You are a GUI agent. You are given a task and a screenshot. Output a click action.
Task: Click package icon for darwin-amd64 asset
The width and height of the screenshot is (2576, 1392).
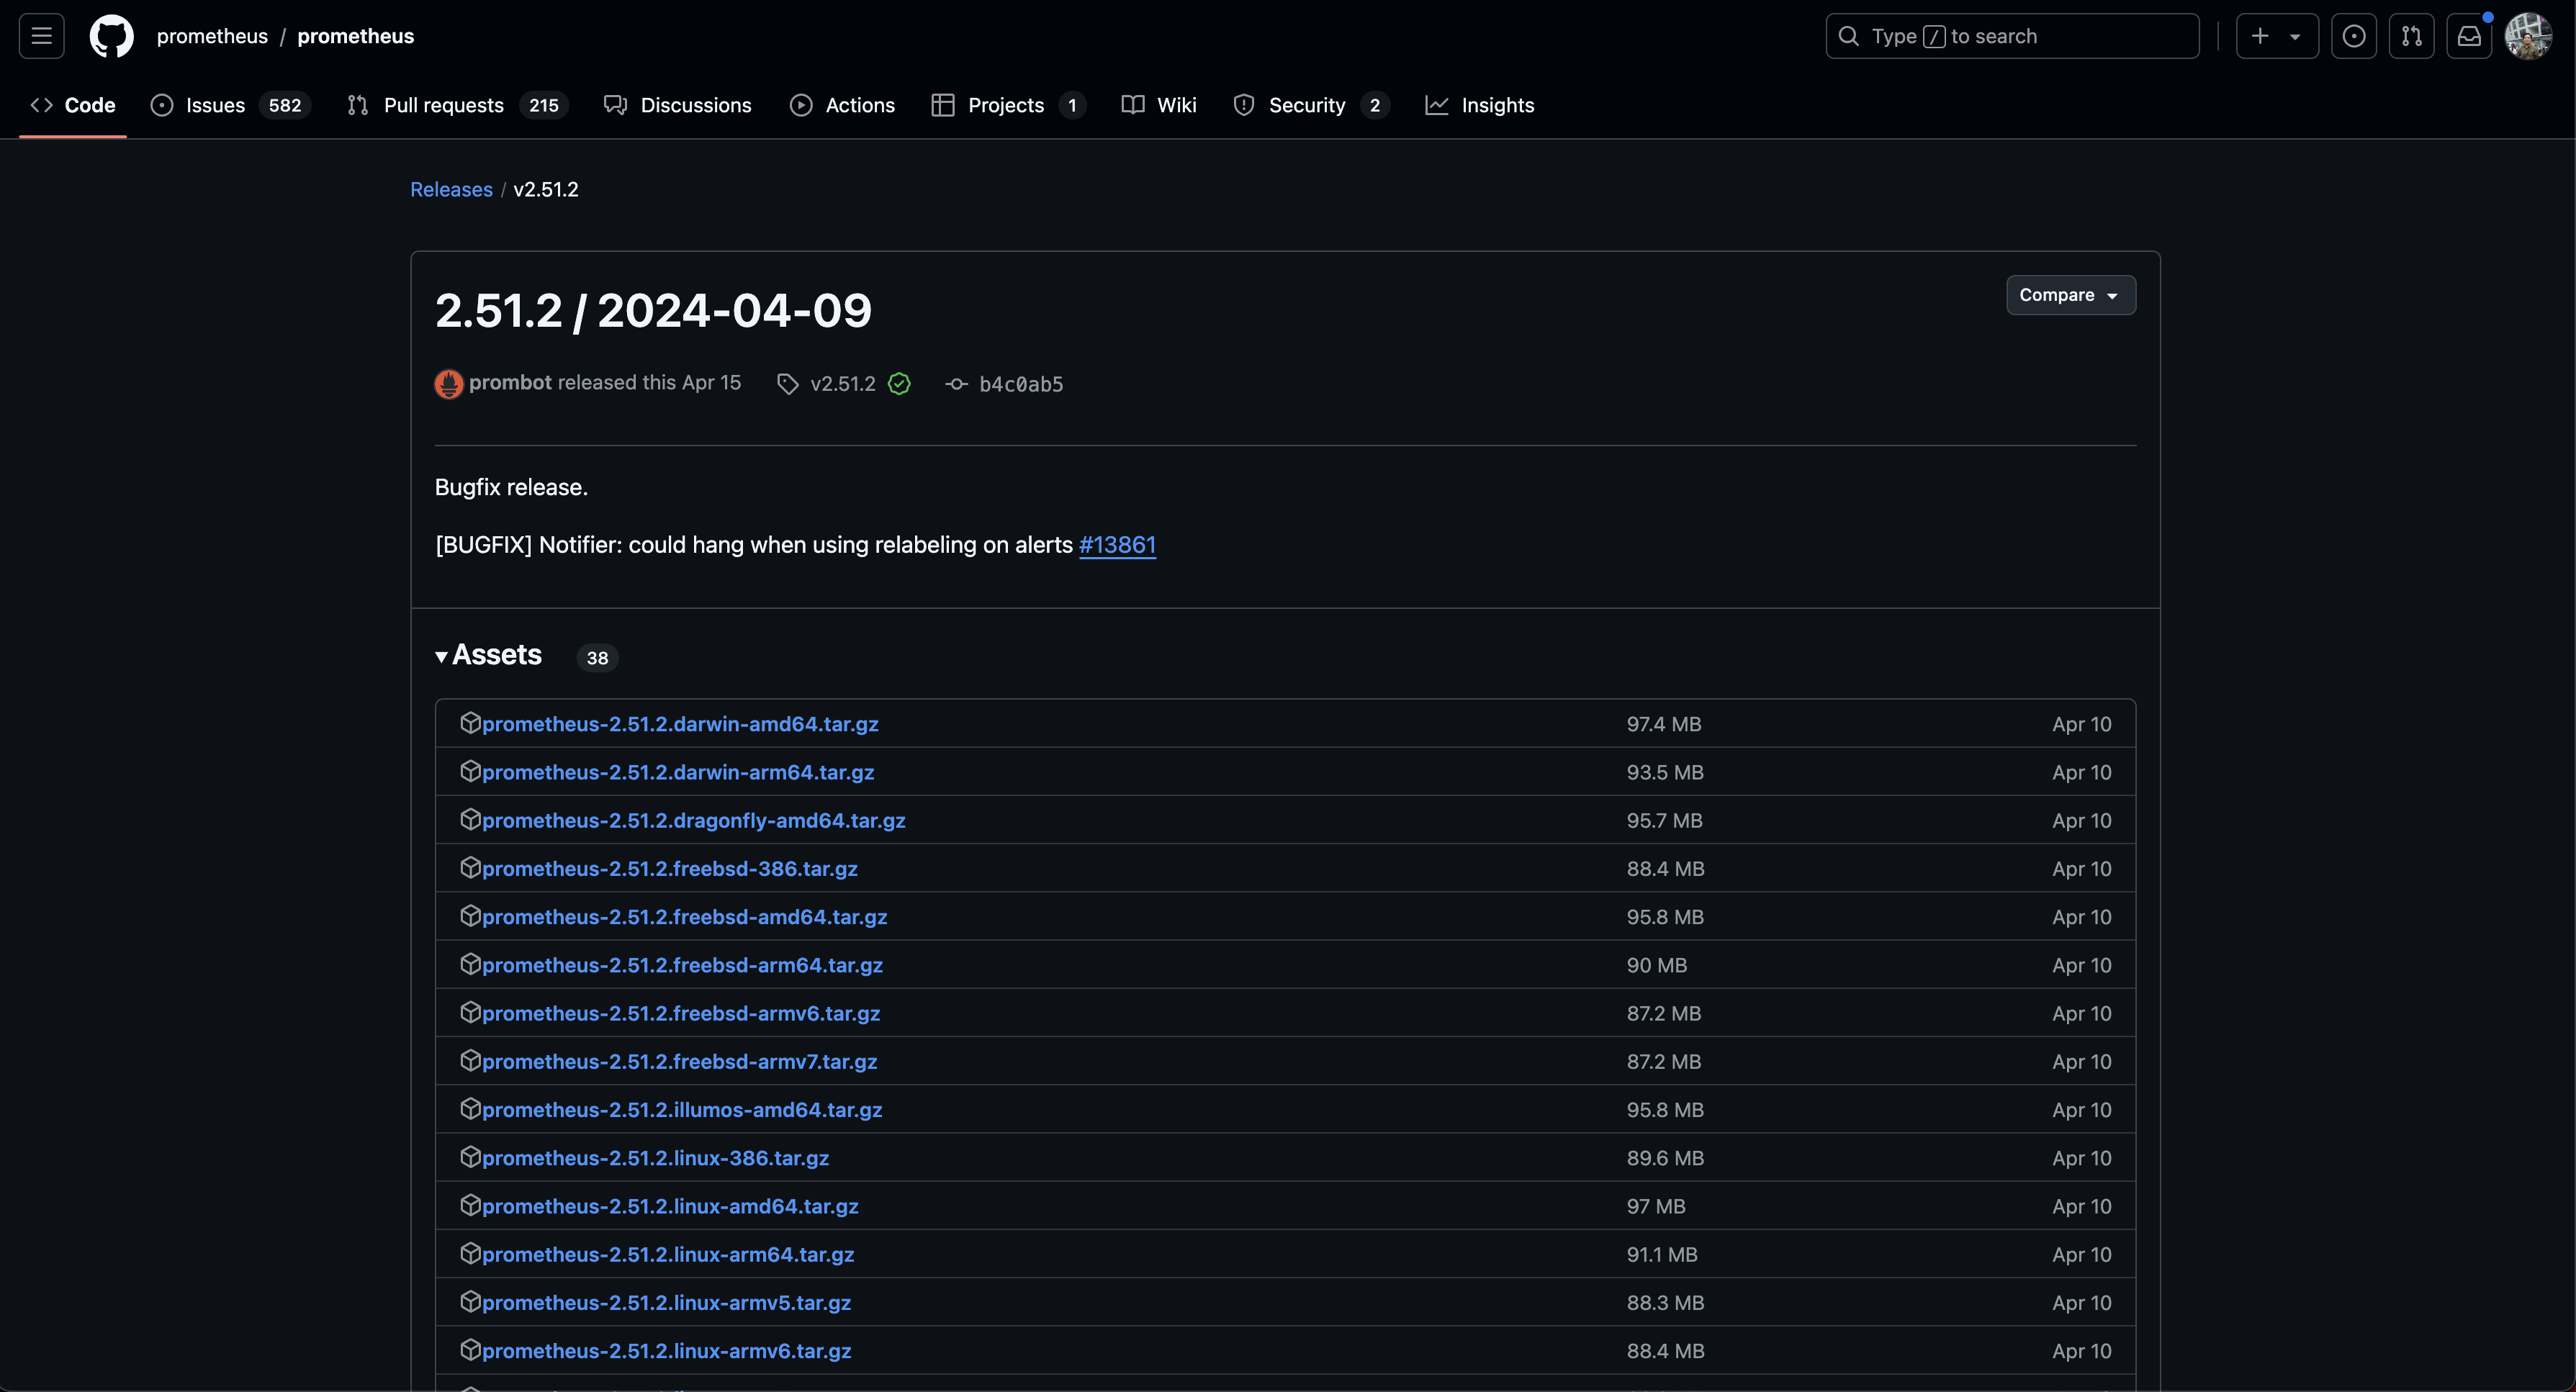[470, 723]
